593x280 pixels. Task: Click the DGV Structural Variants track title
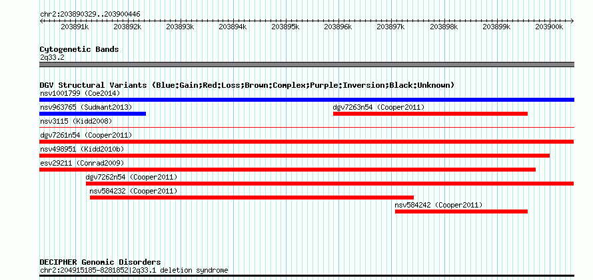[247, 85]
